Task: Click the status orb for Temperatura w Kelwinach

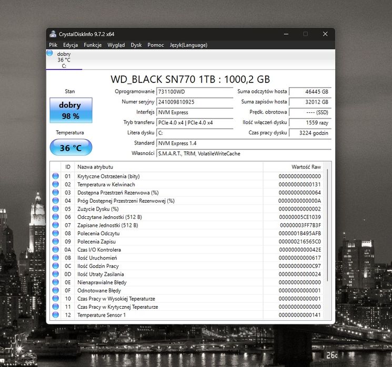Action: point(55,184)
